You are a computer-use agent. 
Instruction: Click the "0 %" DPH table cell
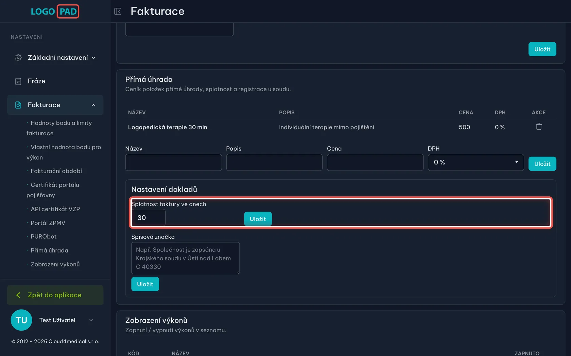(500, 127)
